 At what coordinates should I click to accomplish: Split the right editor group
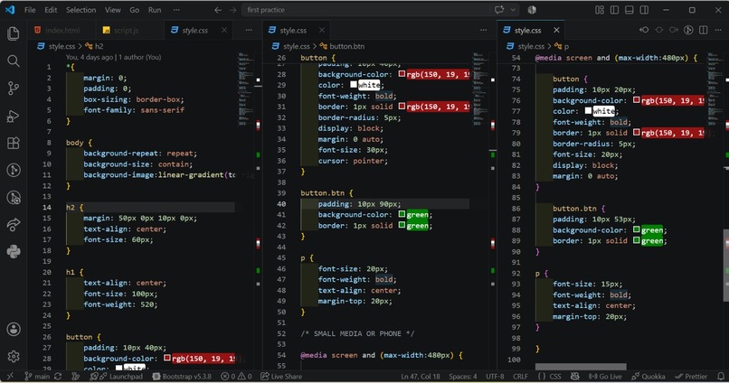click(x=704, y=30)
